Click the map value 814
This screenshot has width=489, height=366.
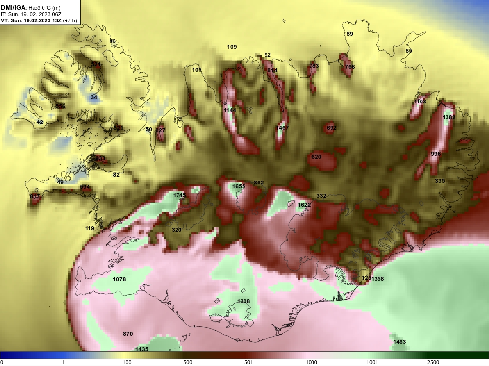click(272, 70)
